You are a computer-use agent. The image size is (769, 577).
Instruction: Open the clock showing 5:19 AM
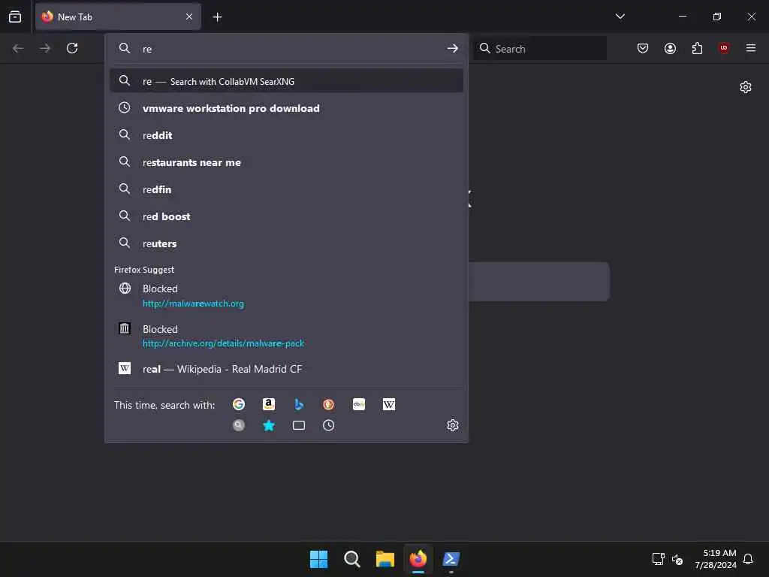pos(716,559)
